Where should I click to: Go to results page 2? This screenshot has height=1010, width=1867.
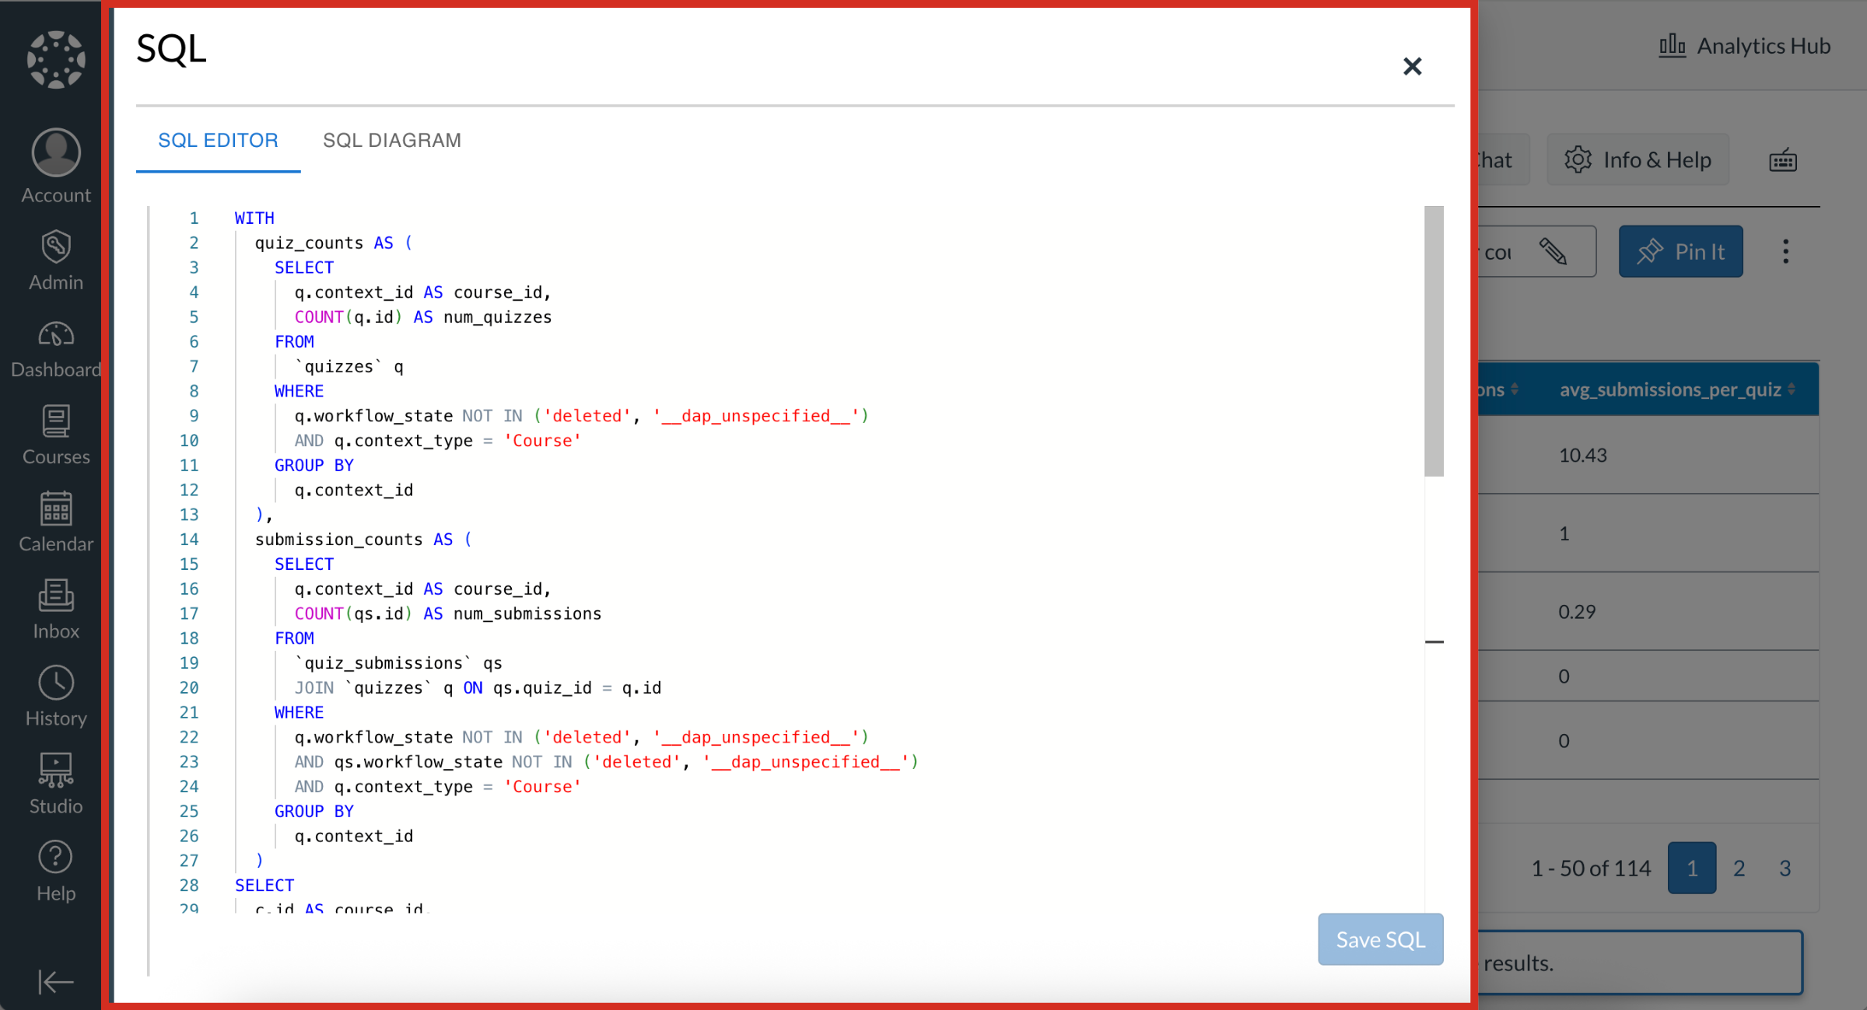1739,868
